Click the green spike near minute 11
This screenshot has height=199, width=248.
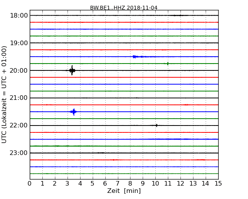point(168,64)
